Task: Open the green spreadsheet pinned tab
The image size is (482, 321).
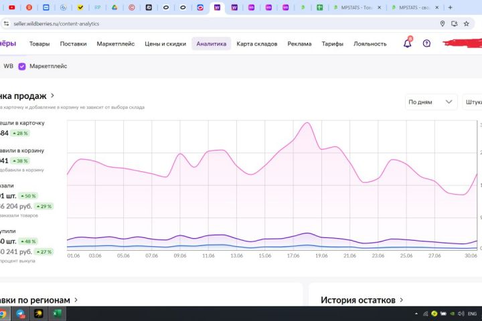Action: click(320, 7)
